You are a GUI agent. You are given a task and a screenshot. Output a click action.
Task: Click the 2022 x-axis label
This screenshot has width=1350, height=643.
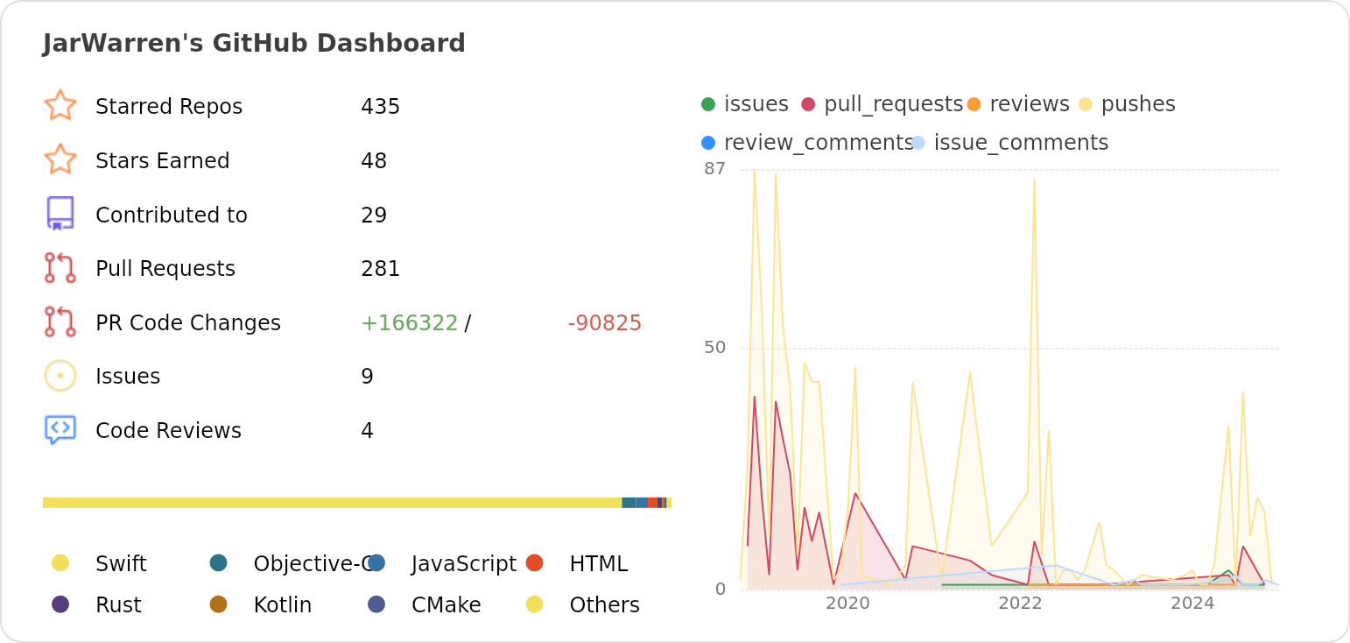[1020, 603]
